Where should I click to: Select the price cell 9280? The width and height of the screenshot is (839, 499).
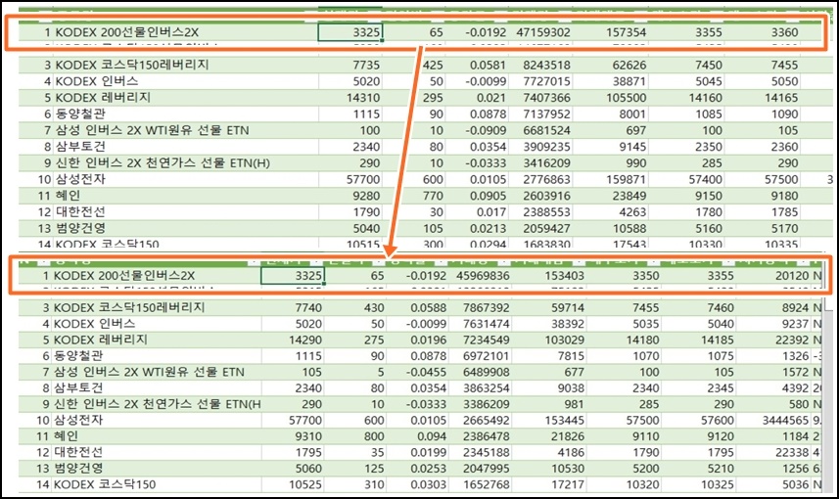350,196
